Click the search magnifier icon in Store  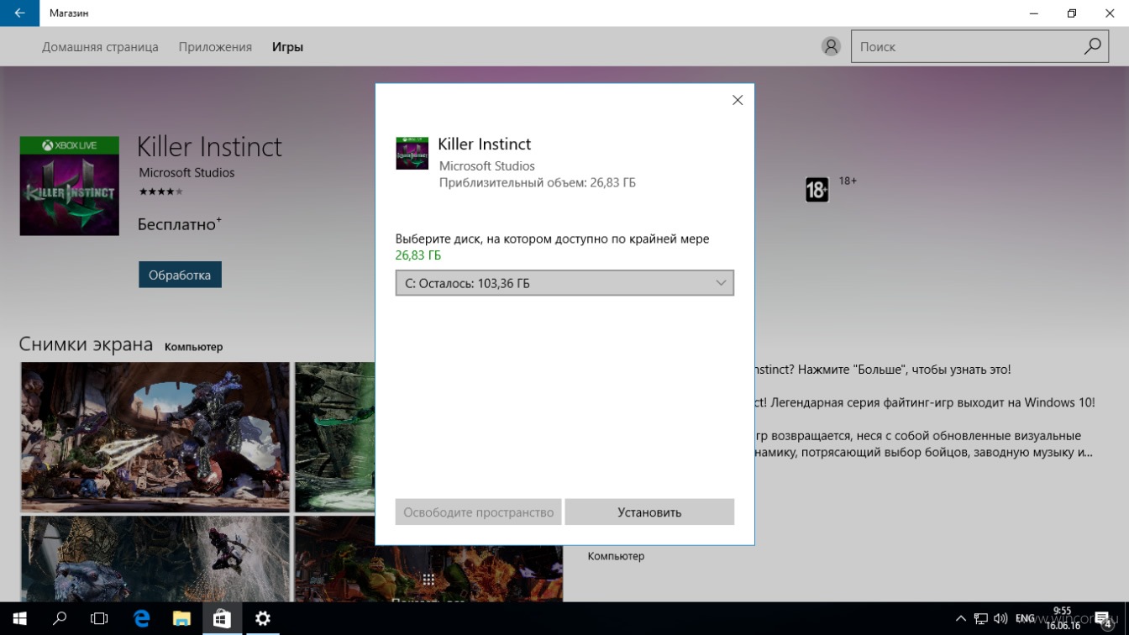pos(1092,47)
